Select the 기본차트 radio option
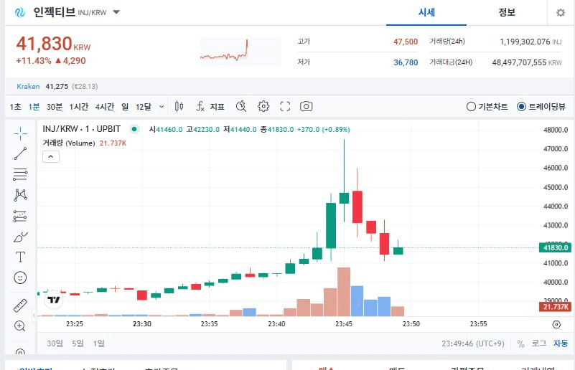This screenshot has height=370, width=575. 487,107
